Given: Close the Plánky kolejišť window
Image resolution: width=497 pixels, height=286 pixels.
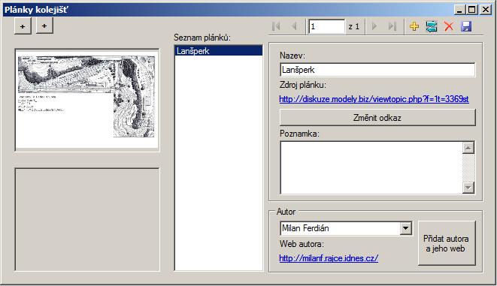Looking at the screenshot, I should 486,10.
